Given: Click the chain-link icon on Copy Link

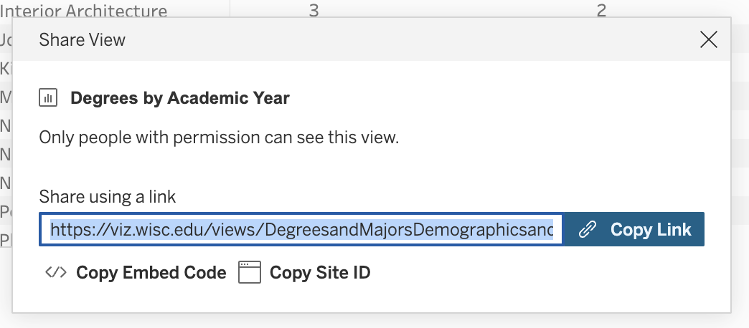Looking at the screenshot, I should pyautogui.click(x=588, y=229).
